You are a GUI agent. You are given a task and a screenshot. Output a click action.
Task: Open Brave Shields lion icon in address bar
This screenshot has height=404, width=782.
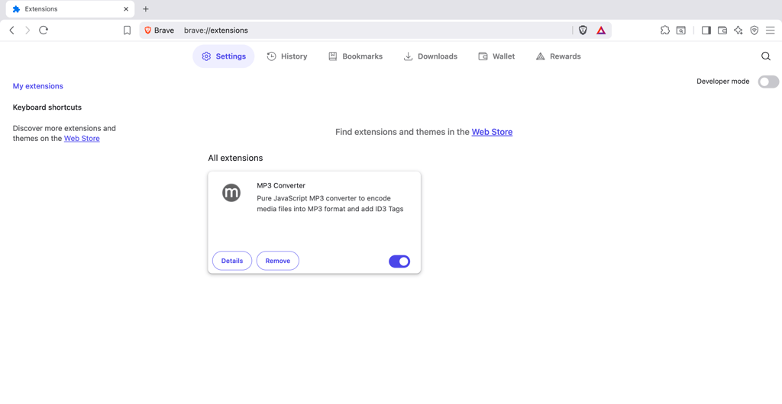pos(583,30)
